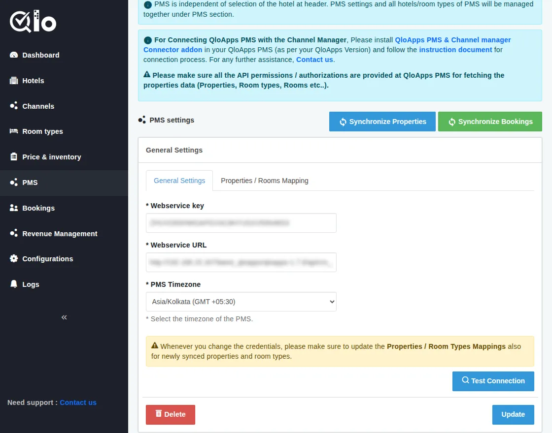Click trash icon on Delete button

click(x=159, y=414)
